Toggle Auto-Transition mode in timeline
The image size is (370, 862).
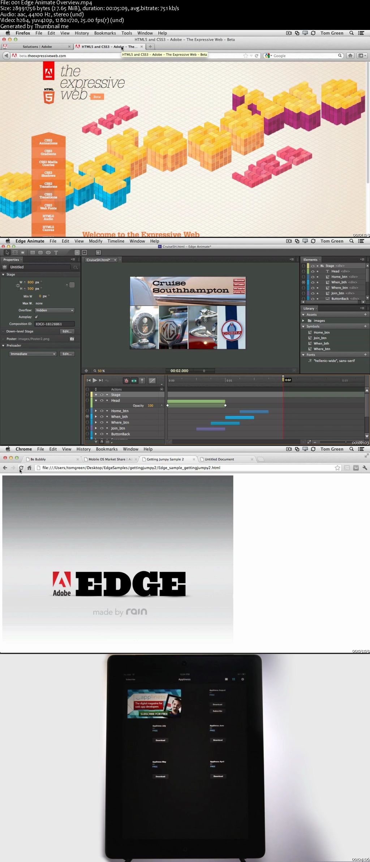coord(134,381)
